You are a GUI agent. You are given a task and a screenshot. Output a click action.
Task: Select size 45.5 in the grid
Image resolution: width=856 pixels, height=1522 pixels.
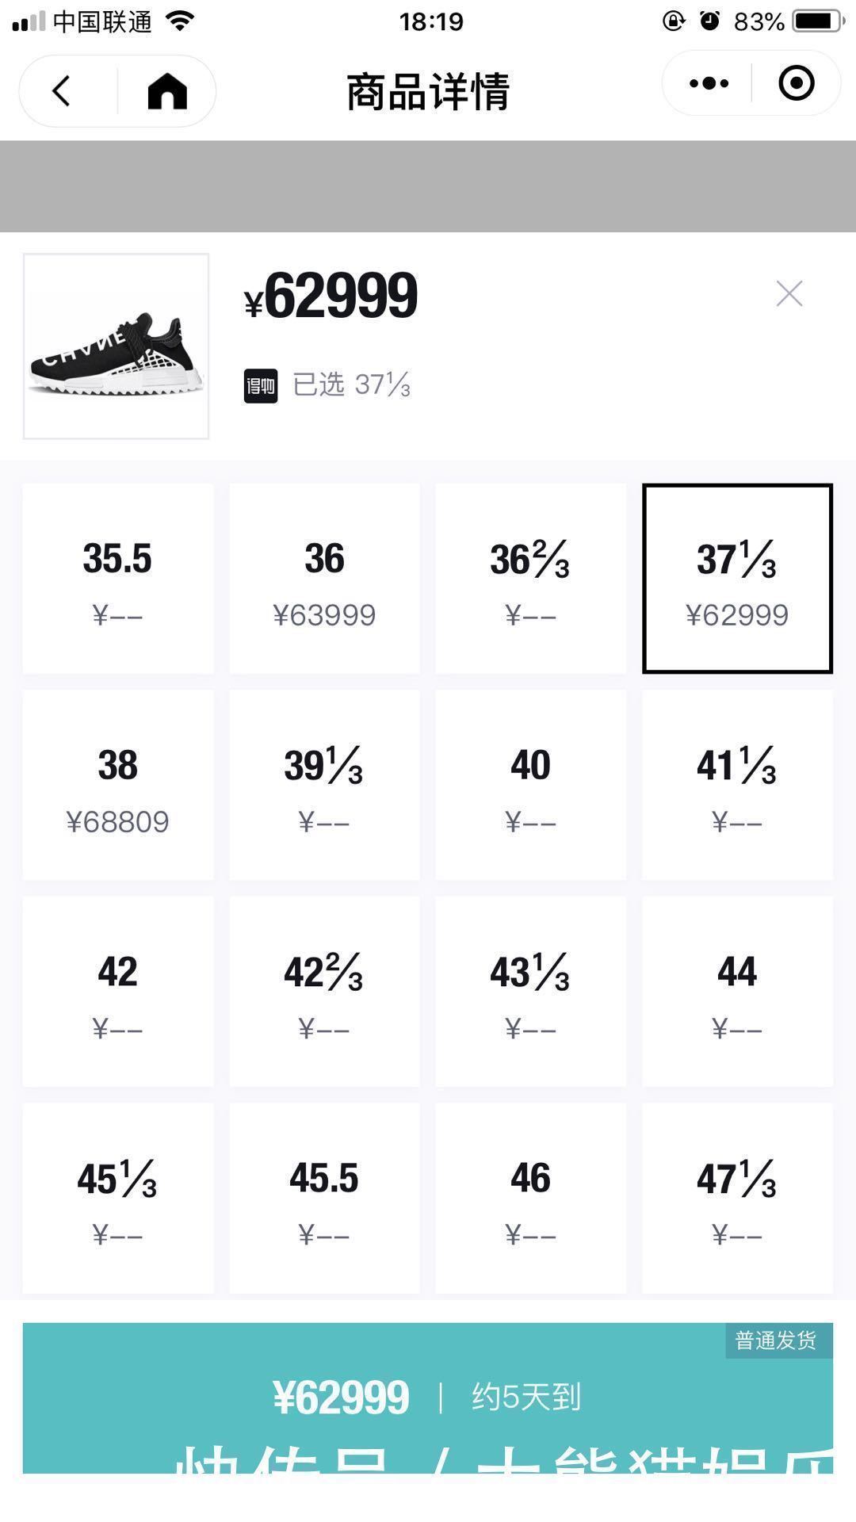pyautogui.click(x=325, y=1197)
